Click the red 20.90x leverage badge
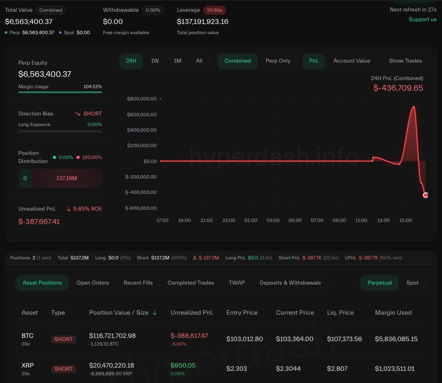The width and height of the screenshot is (442, 383). click(214, 10)
